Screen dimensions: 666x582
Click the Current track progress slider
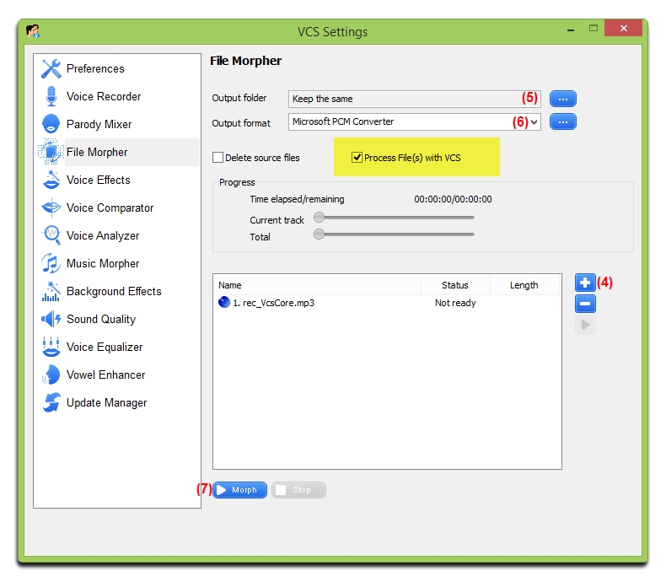[394, 218]
